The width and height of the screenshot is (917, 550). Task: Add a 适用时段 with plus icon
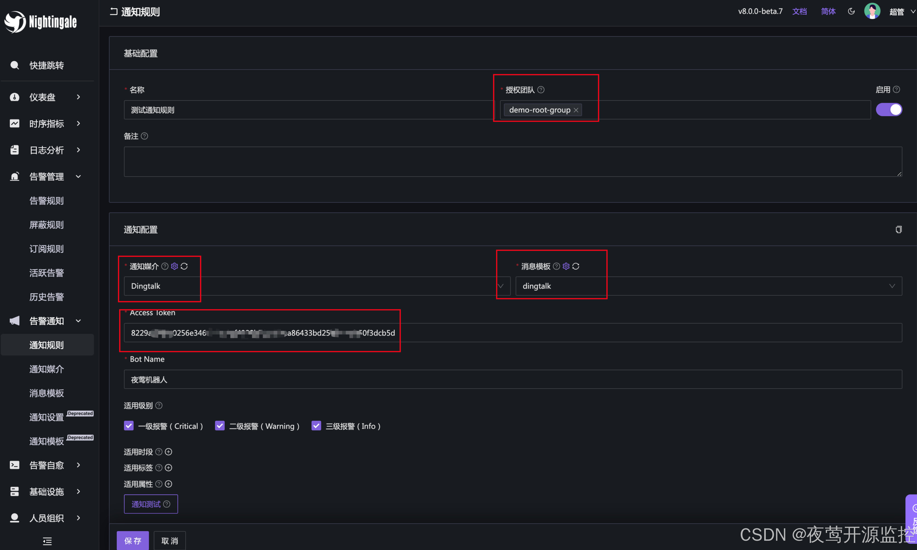[169, 452]
